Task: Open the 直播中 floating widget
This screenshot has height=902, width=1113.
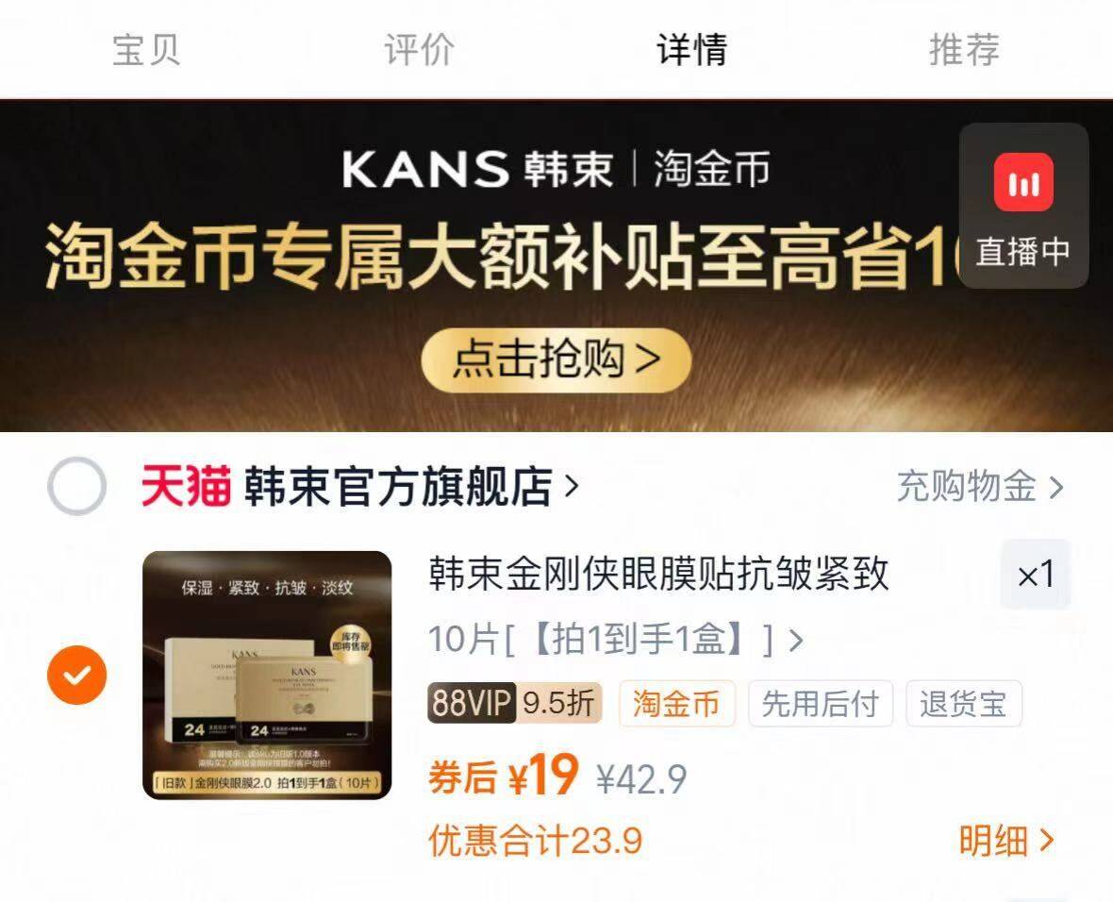Action: click(1023, 206)
